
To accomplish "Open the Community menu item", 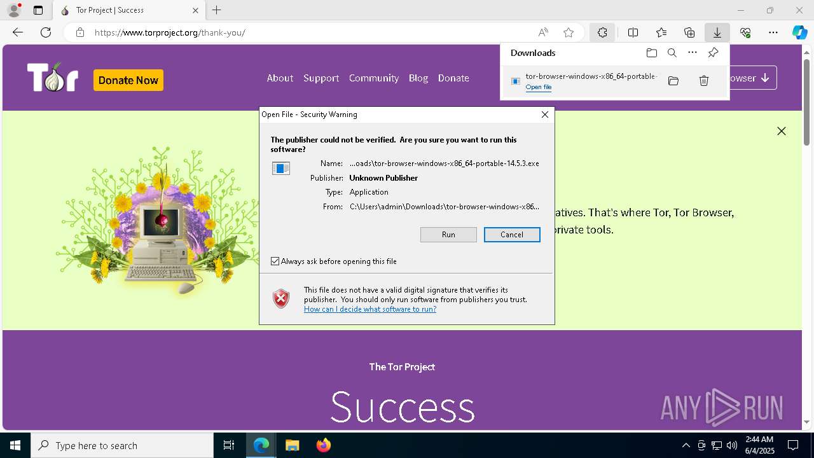I will click(374, 78).
